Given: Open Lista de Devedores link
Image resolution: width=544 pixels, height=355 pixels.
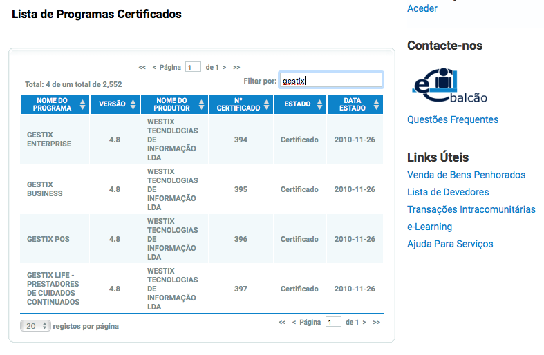Looking at the screenshot, I should [x=448, y=192].
